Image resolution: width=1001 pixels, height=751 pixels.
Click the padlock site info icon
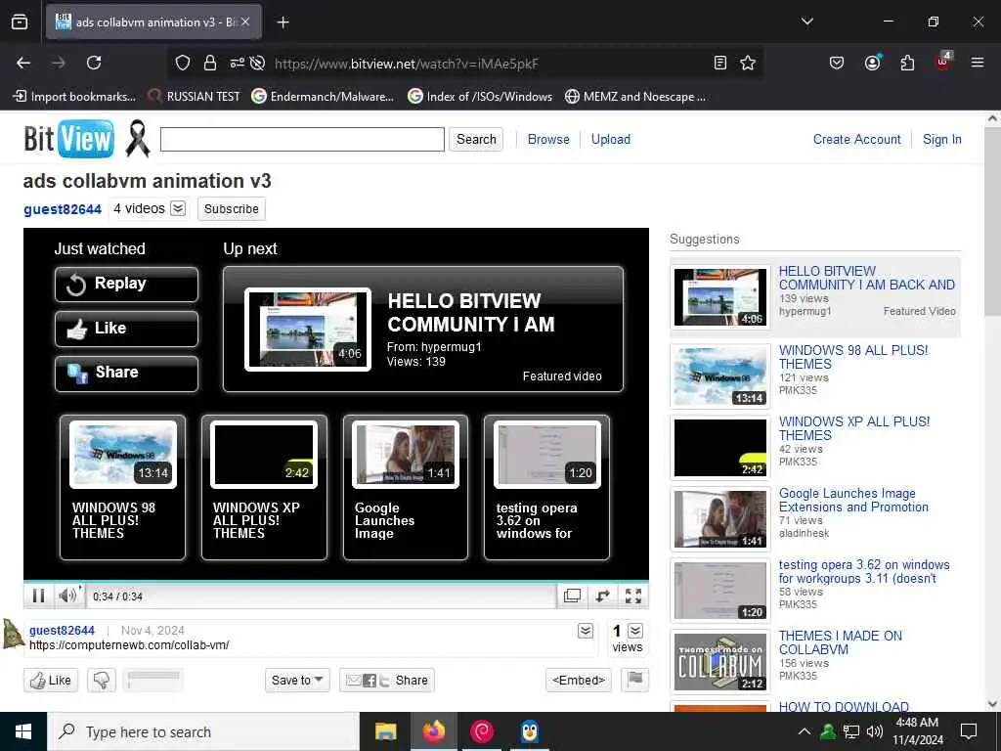coord(209,63)
